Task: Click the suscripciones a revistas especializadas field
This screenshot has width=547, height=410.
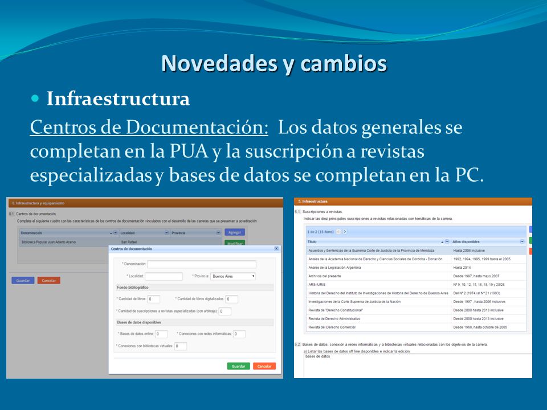Action: pos(224,311)
